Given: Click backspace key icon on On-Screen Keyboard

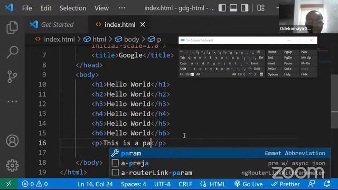Looking at the screenshot, I should coord(258,52).
